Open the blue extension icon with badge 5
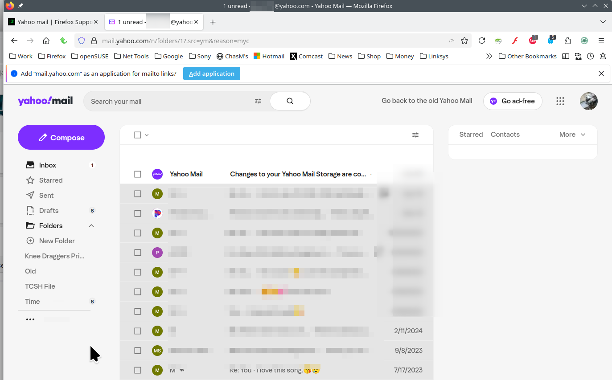Image resolution: width=612 pixels, height=380 pixels. click(551, 41)
